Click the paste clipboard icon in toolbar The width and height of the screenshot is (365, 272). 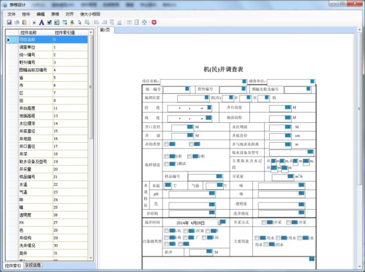[24, 23]
